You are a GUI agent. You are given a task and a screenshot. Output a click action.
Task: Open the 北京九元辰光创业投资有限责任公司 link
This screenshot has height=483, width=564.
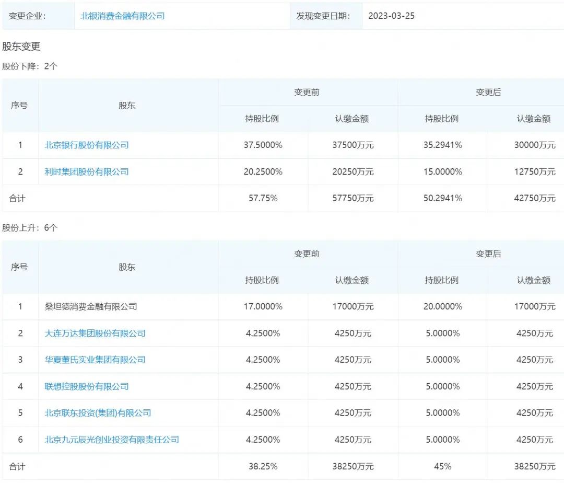(112, 440)
